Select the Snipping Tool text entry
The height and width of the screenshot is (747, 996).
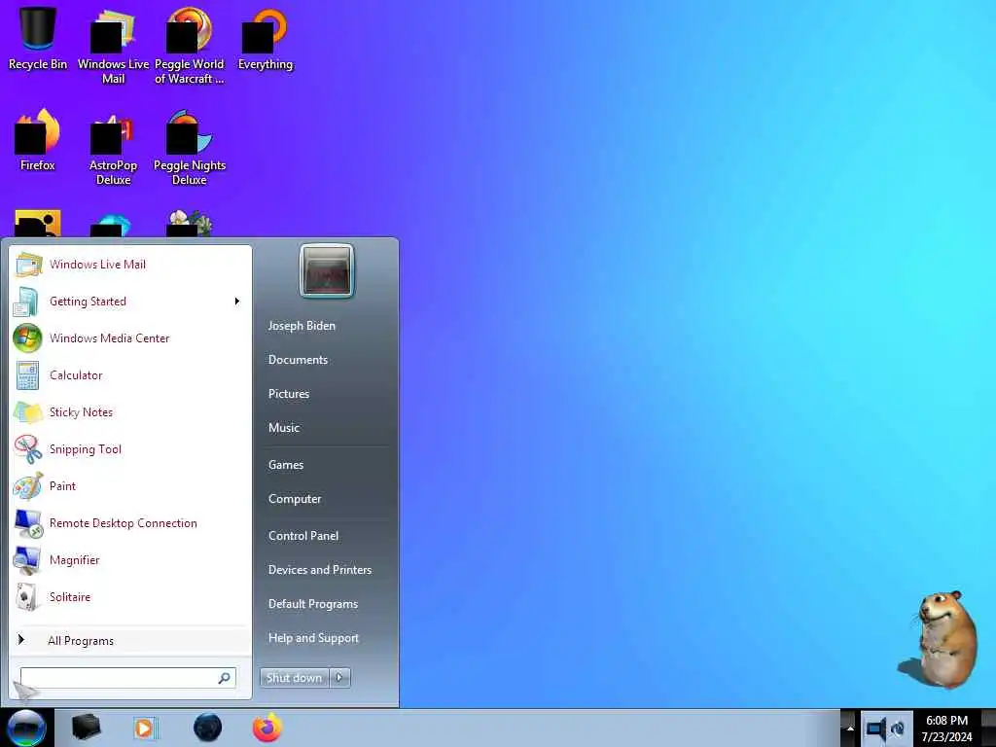click(86, 449)
